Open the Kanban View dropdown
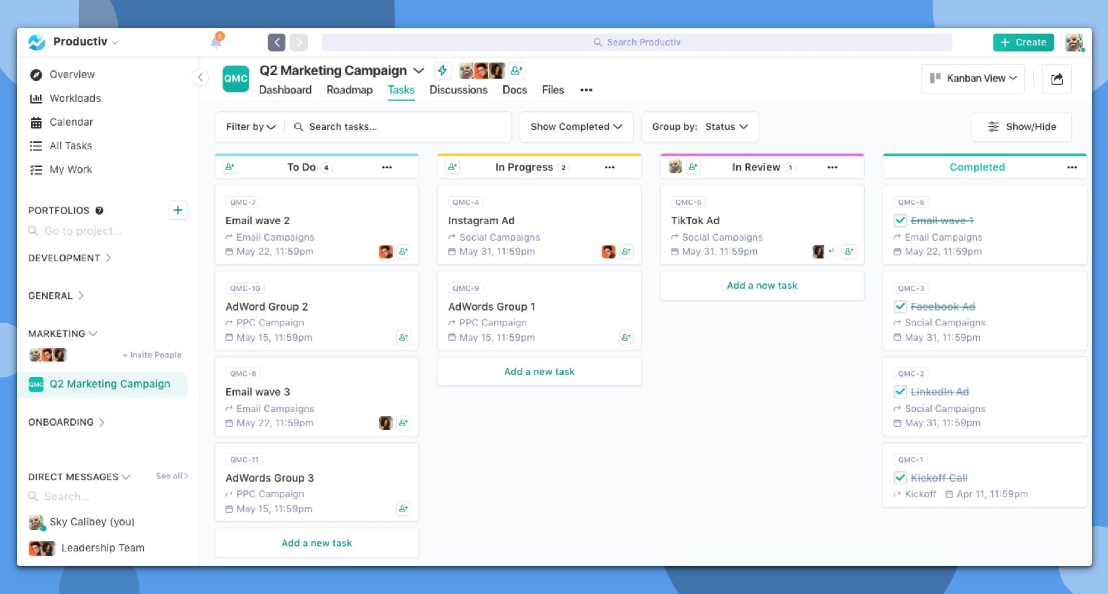 click(973, 79)
